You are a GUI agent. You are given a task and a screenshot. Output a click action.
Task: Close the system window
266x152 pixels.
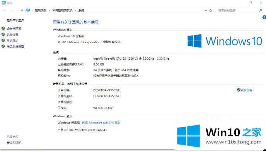[x=261, y=3]
